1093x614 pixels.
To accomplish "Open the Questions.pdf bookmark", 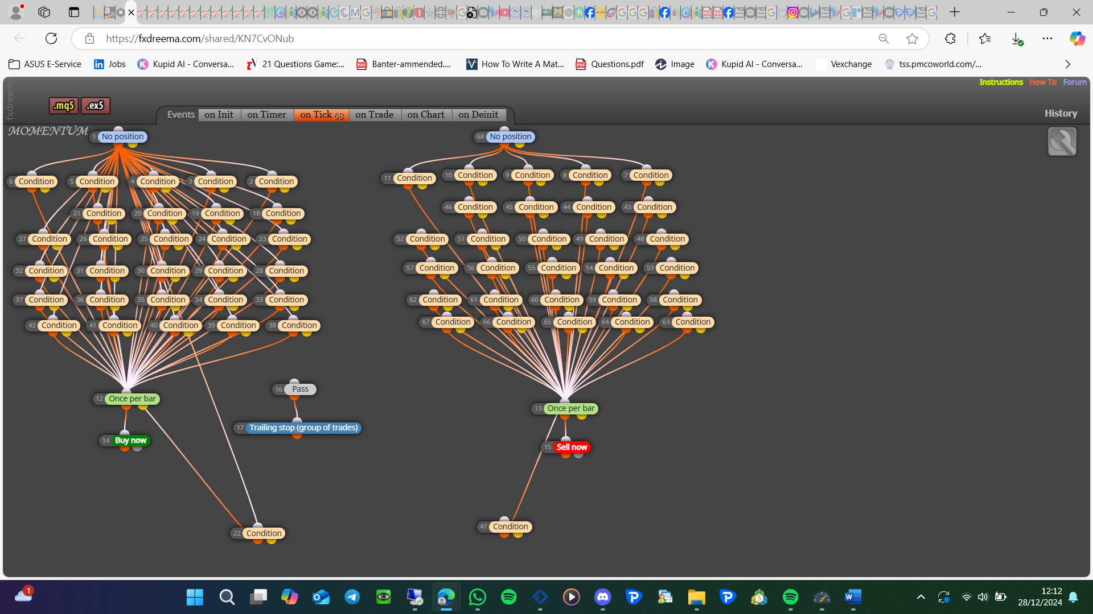I will 610,64.
